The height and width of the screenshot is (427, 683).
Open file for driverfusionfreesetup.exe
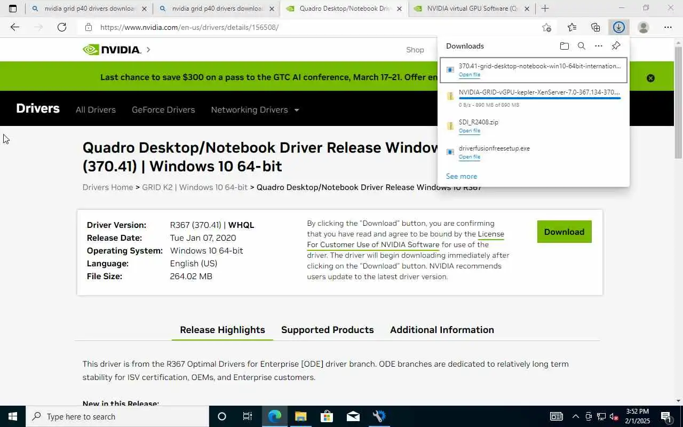[x=470, y=157]
